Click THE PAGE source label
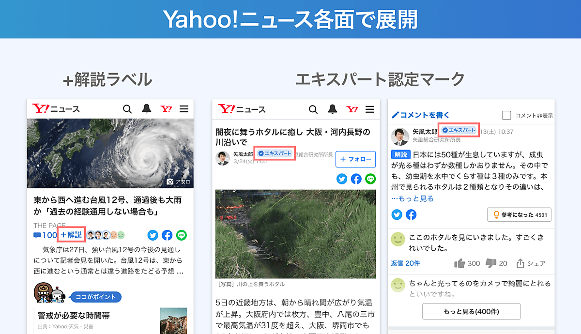This screenshot has width=581, height=334. 49,226
